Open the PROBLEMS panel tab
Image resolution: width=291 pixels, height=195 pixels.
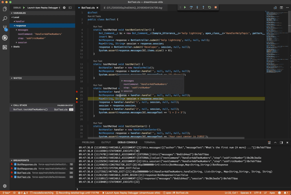click(x=88, y=142)
